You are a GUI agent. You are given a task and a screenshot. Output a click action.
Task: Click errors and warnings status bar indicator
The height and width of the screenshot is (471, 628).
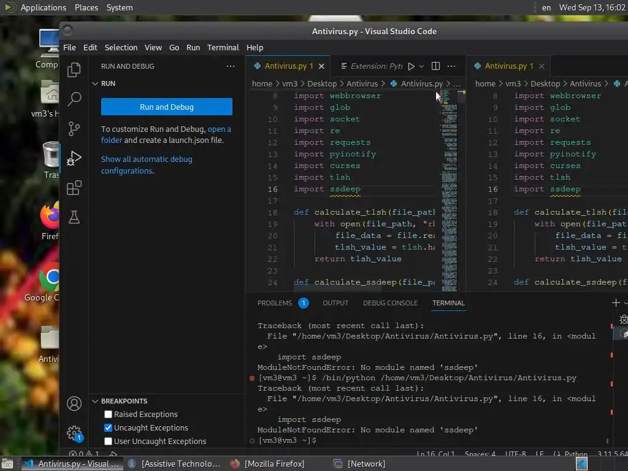pos(84,454)
